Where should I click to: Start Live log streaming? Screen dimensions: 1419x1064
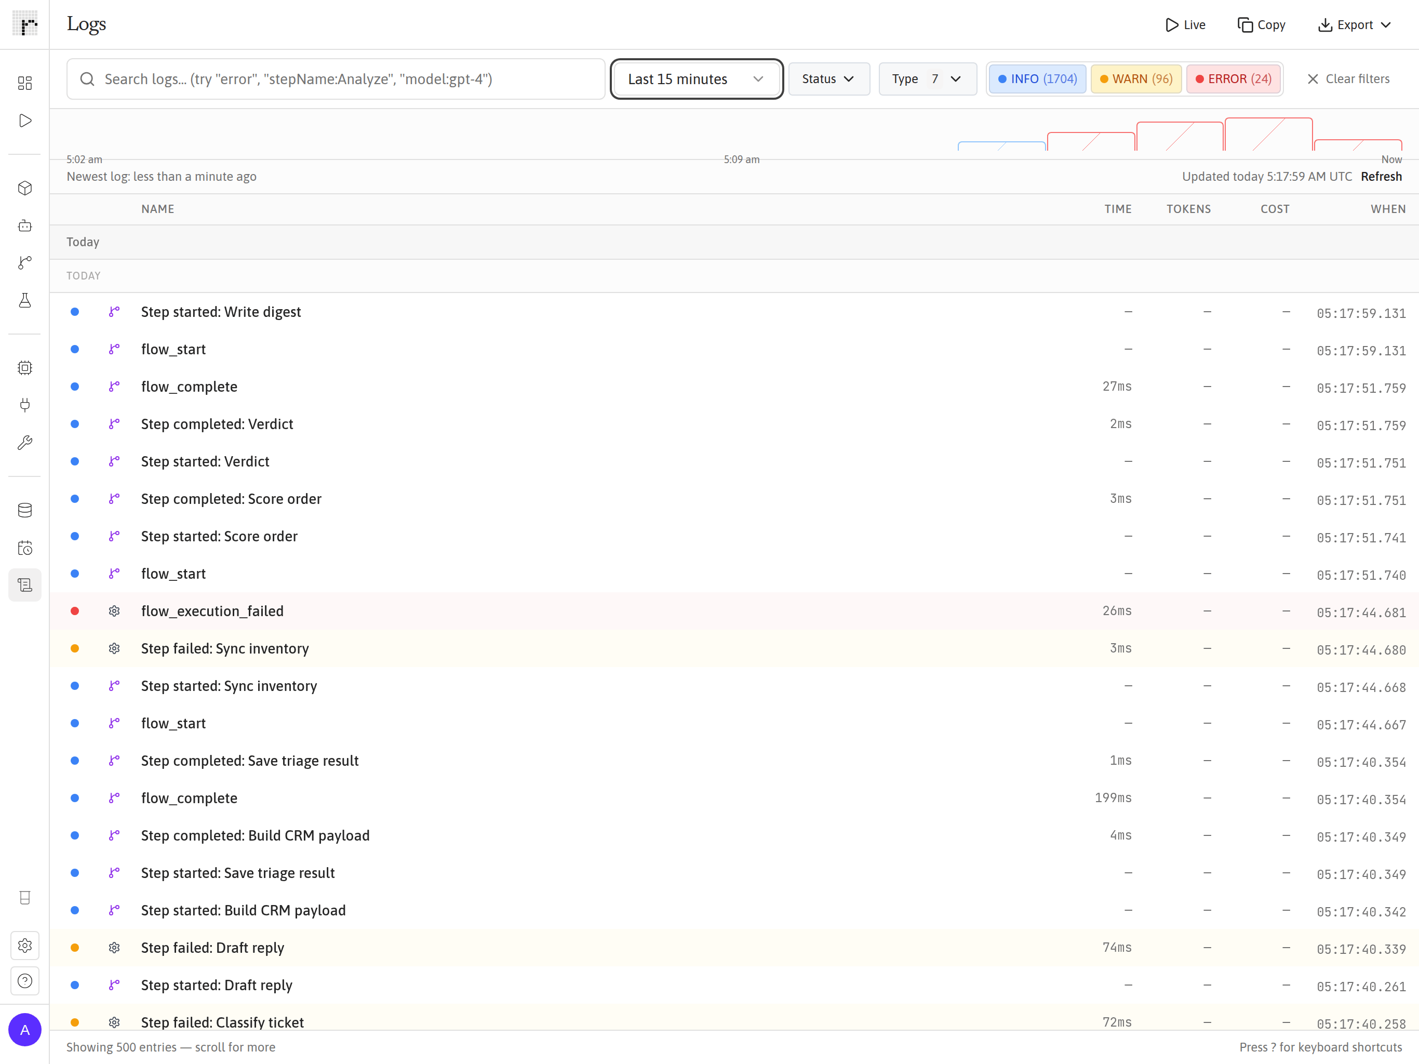click(1185, 24)
